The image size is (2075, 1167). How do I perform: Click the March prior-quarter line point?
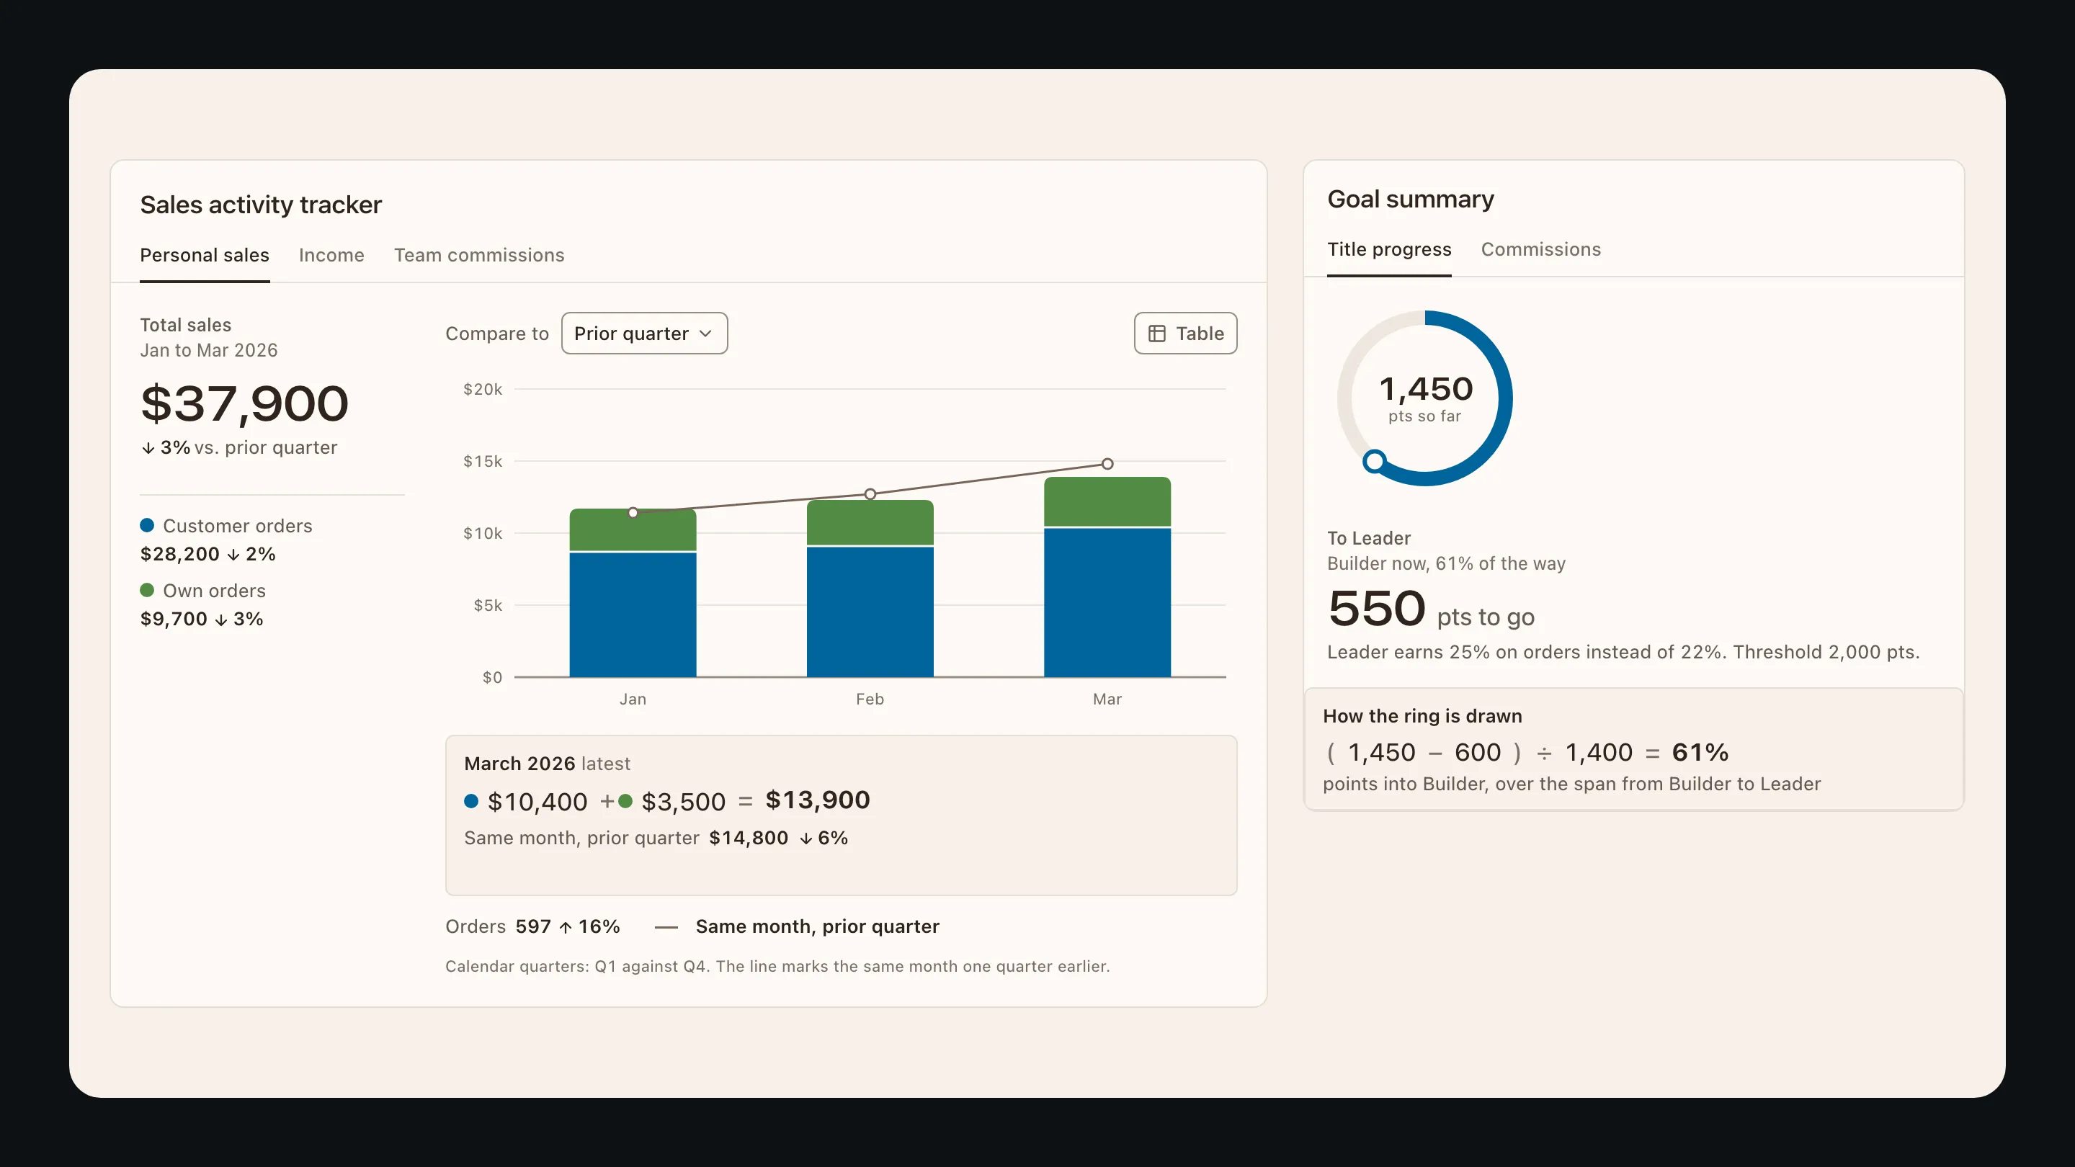pyautogui.click(x=1107, y=464)
